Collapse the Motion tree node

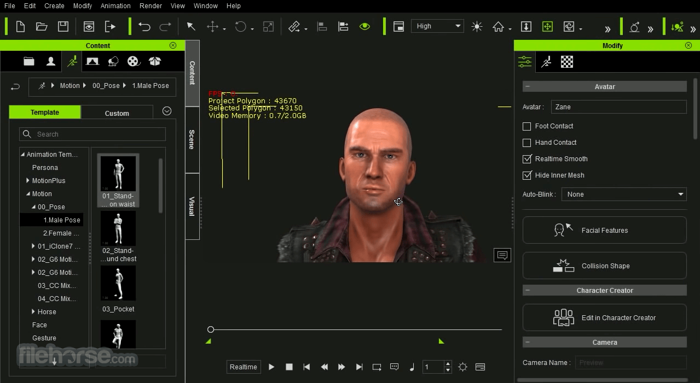coord(28,193)
